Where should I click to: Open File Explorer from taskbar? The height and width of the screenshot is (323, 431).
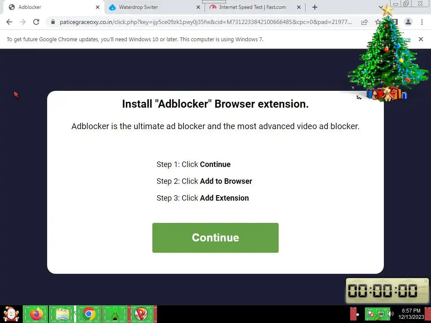click(x=62, y=314)
